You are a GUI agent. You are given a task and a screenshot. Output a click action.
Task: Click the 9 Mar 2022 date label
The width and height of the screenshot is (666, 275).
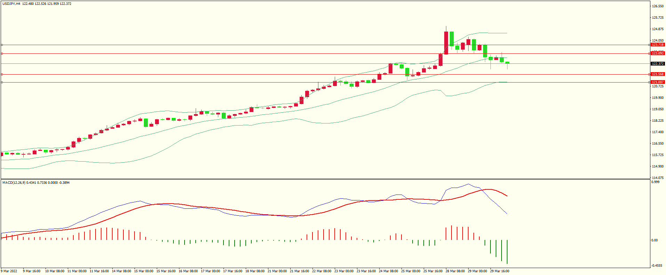tap(9, 271)
